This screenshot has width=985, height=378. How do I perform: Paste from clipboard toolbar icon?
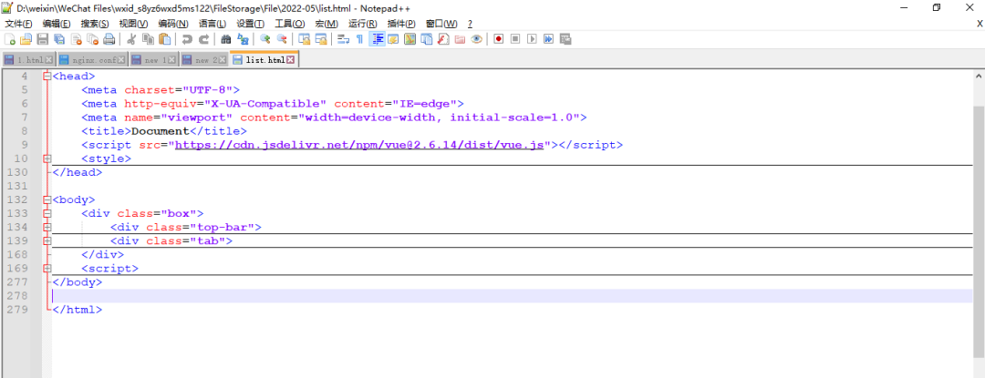(164, 39)
